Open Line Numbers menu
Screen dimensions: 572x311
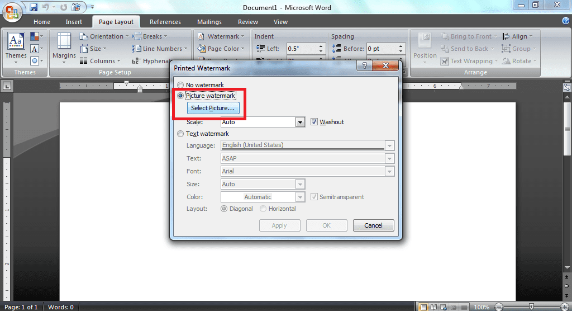(x=160, y=49)
